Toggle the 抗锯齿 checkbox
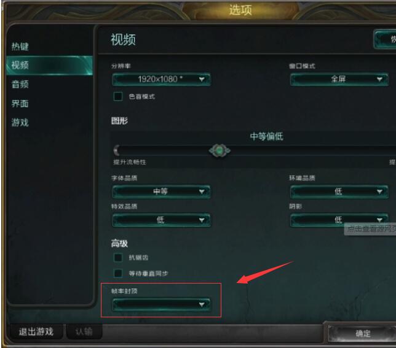396x348 pixels. pos(118,258)
